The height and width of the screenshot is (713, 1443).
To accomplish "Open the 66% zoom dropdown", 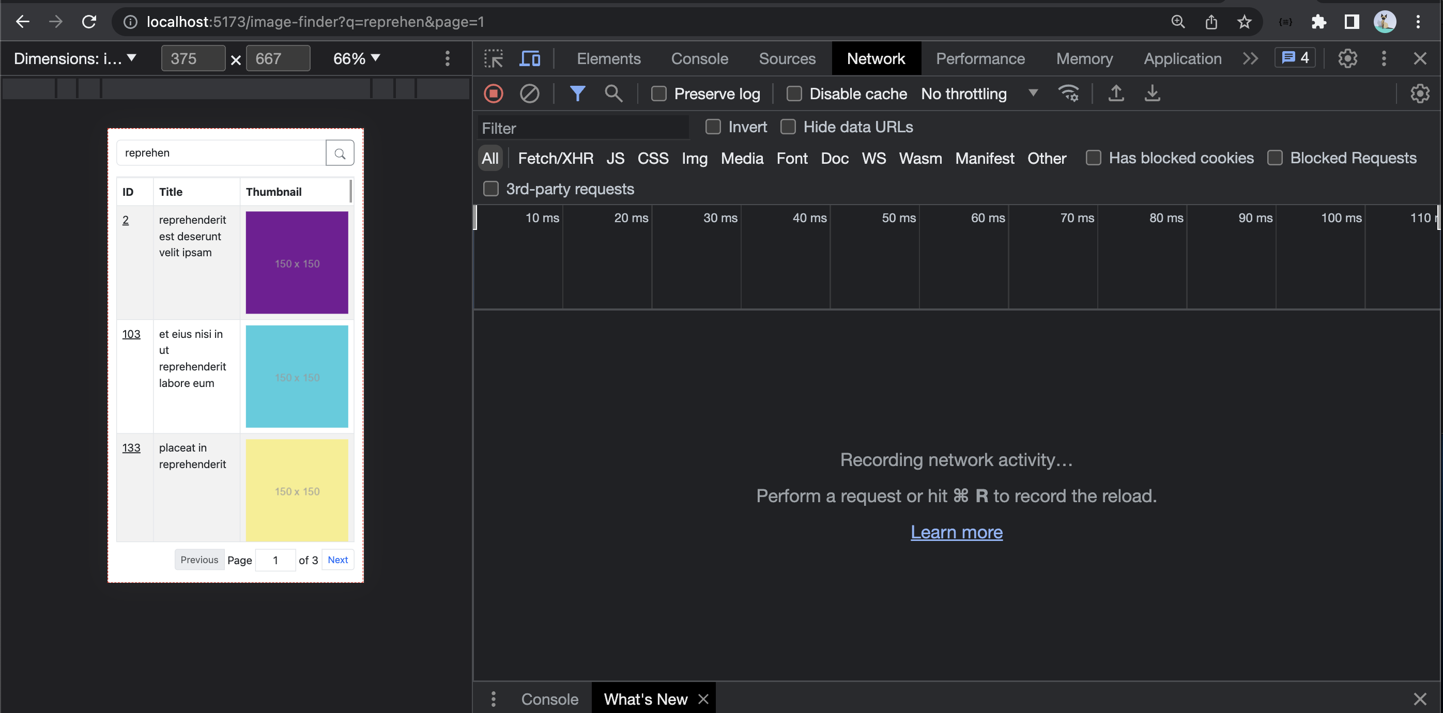I will [356, 58].
